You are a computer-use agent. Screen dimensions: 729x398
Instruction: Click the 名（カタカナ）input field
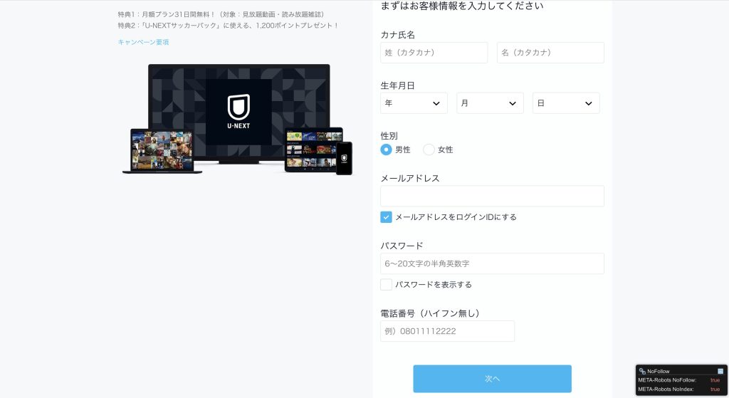coord(550,53)
